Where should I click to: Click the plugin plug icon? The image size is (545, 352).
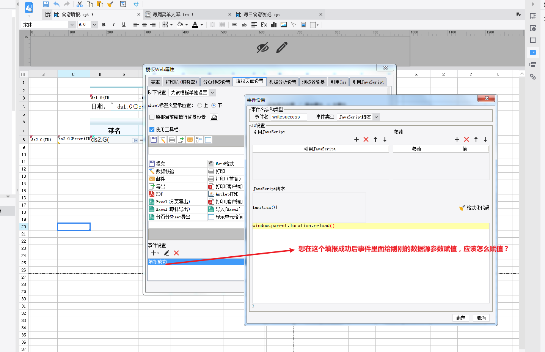(136, 4)
